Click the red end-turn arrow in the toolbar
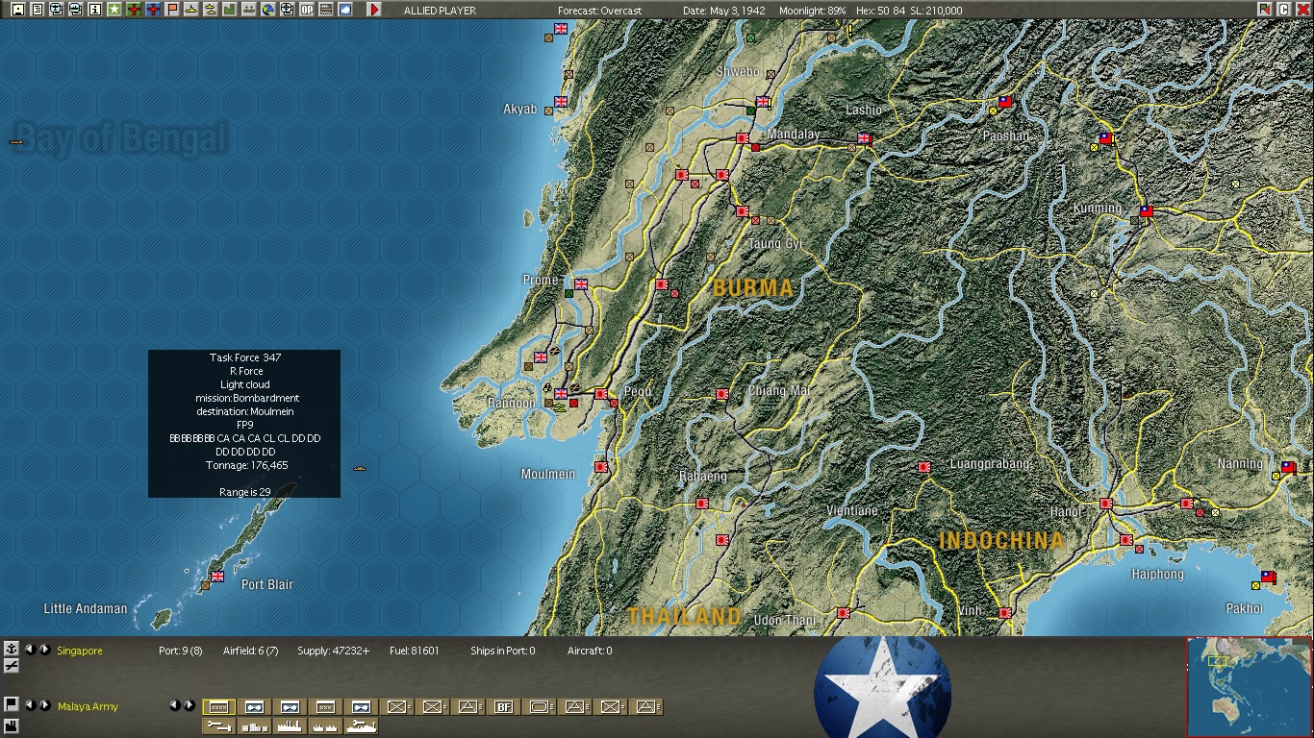 click(374, 10)
